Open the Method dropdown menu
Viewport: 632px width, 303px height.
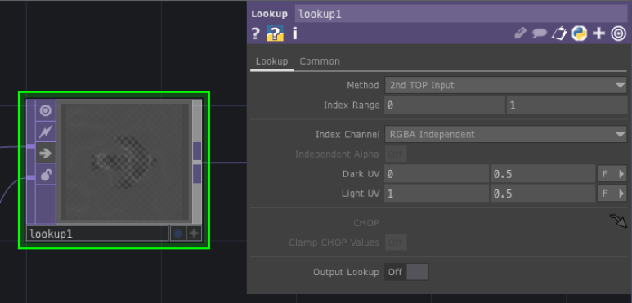coord(505,85)
